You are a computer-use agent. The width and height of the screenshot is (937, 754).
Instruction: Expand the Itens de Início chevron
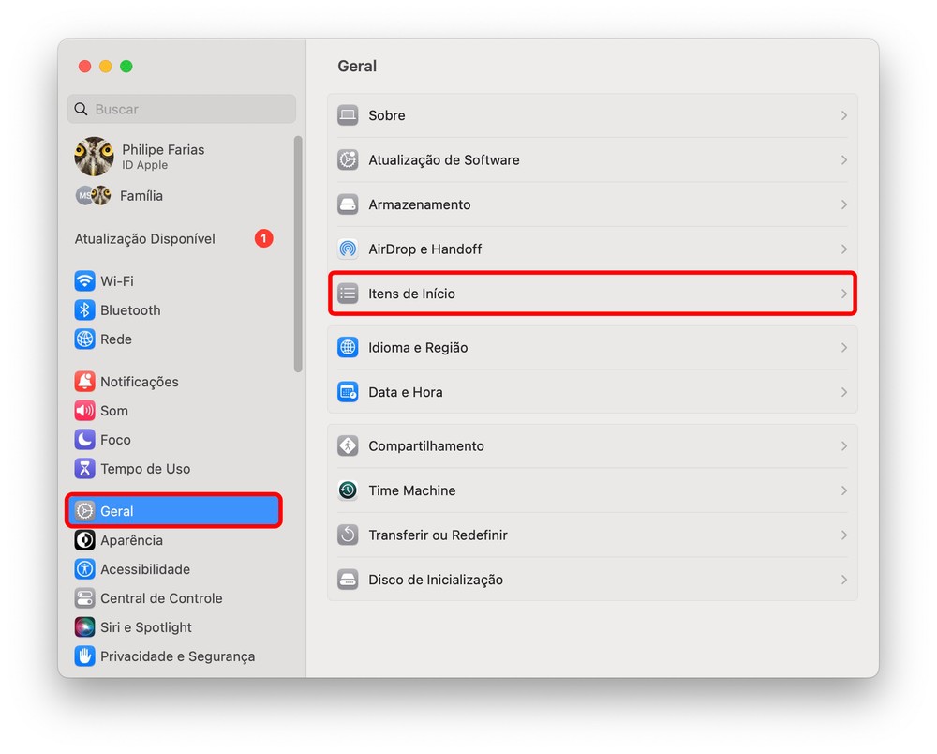[843, 294]
